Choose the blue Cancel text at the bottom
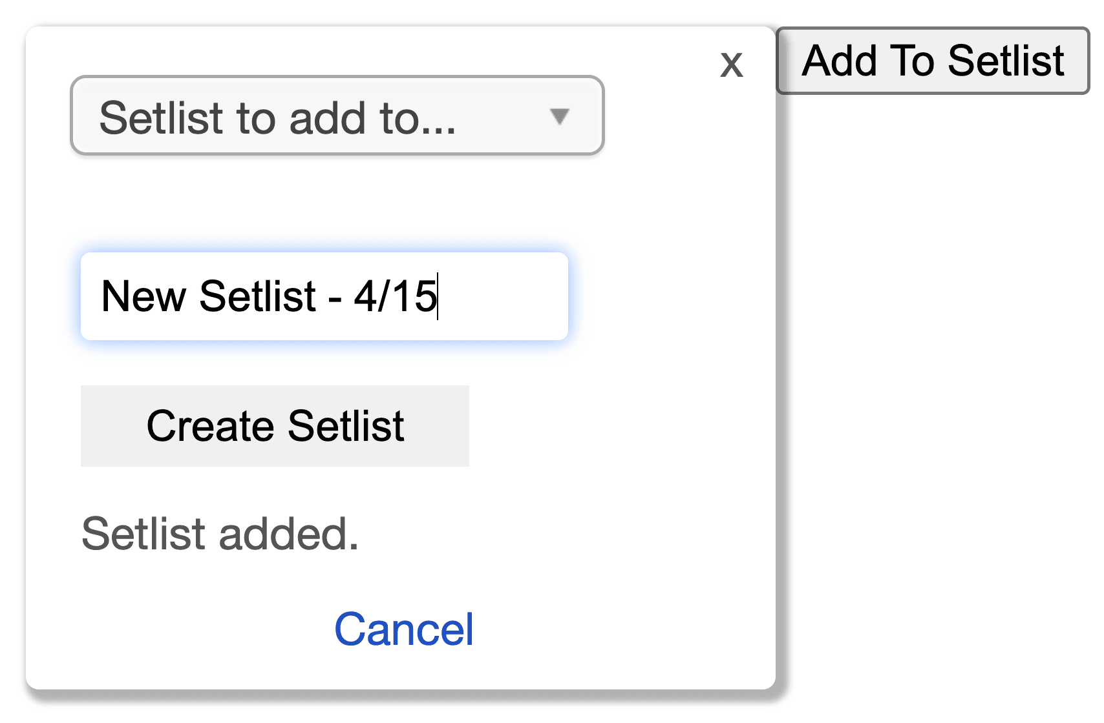Viewport: 1104px width, 723px height. tap(404, 629)
